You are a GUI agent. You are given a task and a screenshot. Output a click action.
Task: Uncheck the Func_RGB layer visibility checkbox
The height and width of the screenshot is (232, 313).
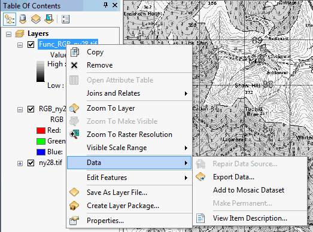tap(31, 44)
